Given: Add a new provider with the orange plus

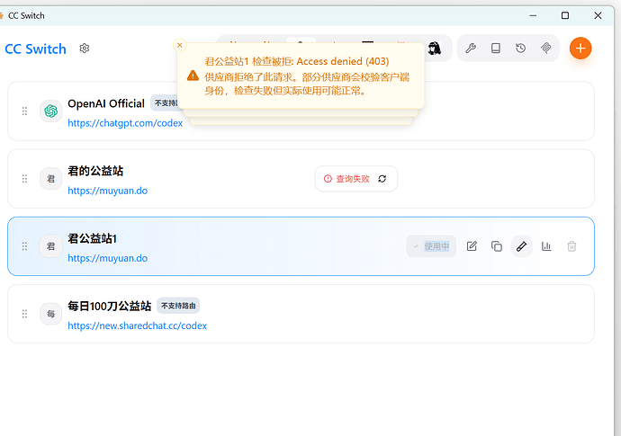Looking at the screenshot, I should pyautogui.click(x=580, y=49).
